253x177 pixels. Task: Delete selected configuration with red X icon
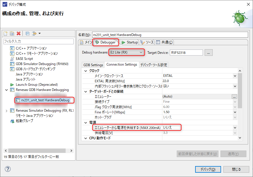[x=18, y=33]
